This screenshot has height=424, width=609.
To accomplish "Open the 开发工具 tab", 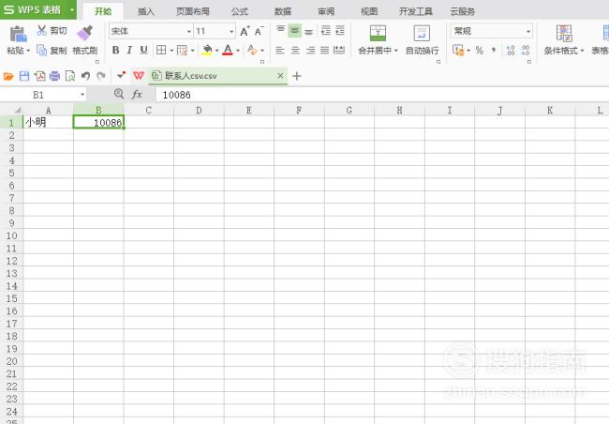I will click(x=416, y=11).
